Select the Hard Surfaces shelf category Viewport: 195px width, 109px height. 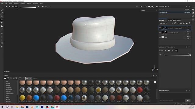10,94
